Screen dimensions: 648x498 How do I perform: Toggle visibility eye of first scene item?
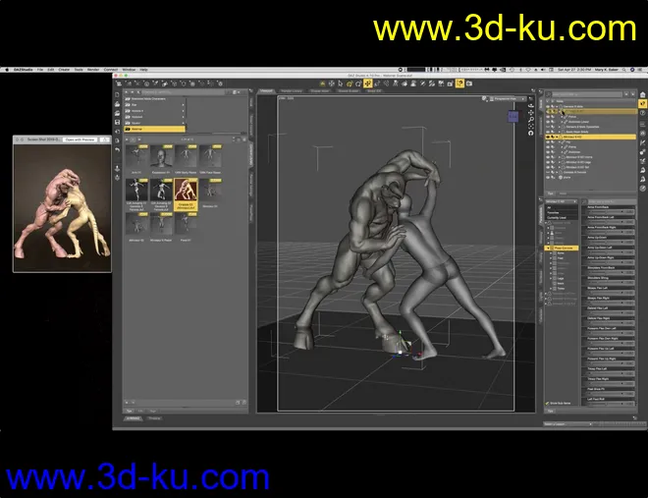[549, 106]
